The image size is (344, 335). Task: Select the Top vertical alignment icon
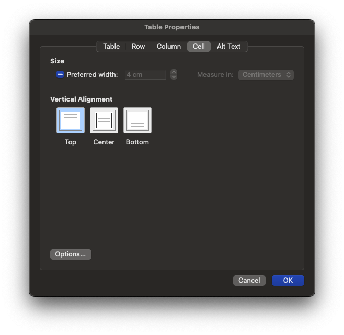click(x=71, y=120)
